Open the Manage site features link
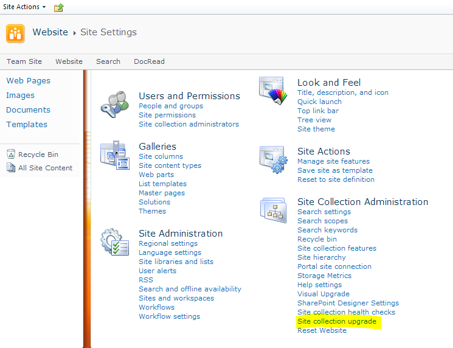 tap(333, 161)
